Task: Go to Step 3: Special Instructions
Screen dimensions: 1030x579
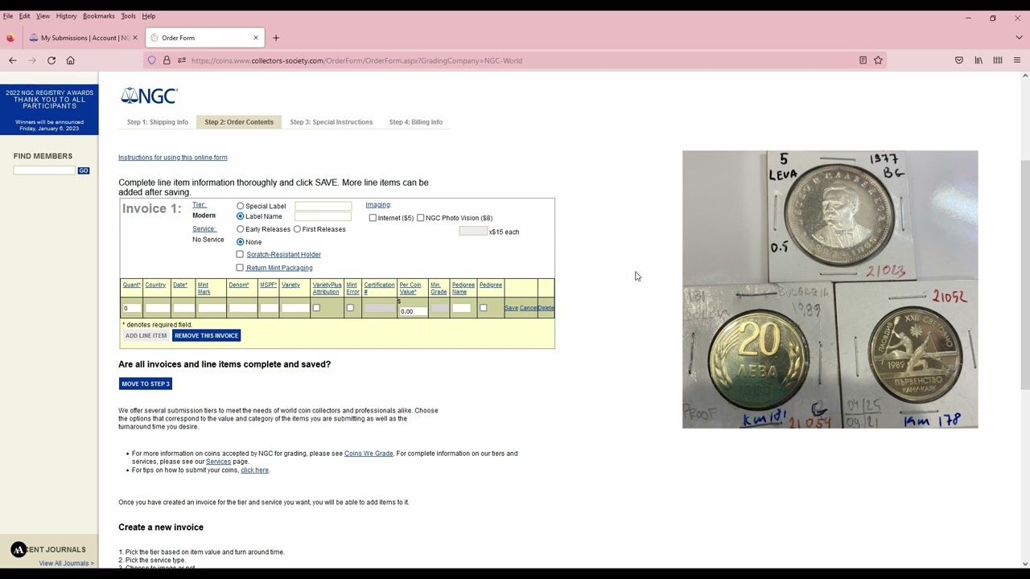Action: (x=332, y=122)
